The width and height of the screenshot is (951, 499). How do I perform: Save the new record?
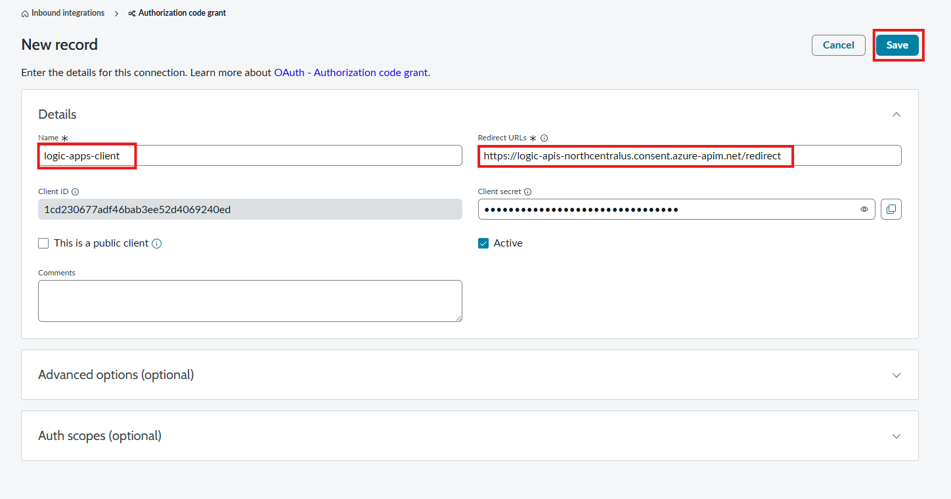tap(898, 45)
